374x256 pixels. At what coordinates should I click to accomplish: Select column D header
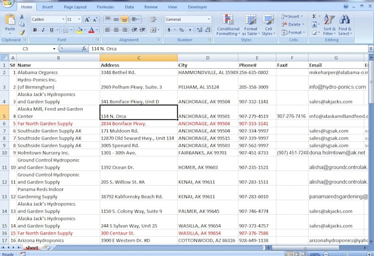click(208, 58)
